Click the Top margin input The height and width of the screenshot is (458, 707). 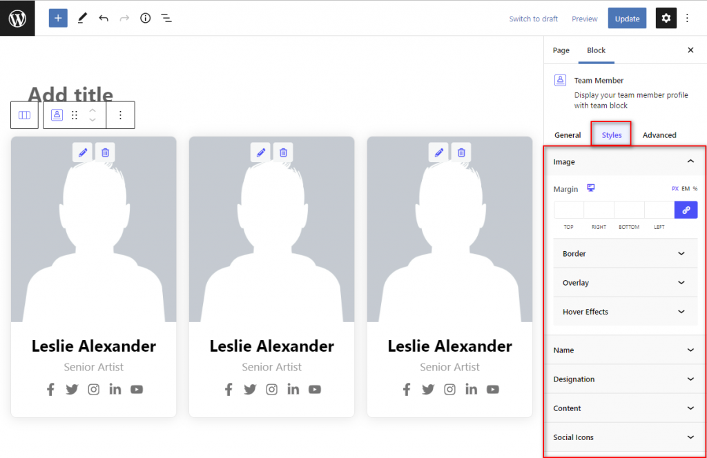(x=569, y=210)
